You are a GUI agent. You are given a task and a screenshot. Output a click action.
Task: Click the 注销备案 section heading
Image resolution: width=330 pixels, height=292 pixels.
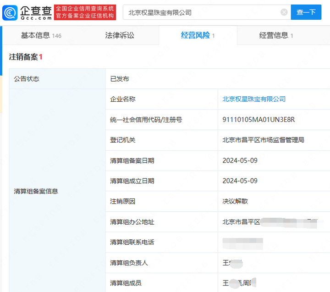click(x=26, y=57)
